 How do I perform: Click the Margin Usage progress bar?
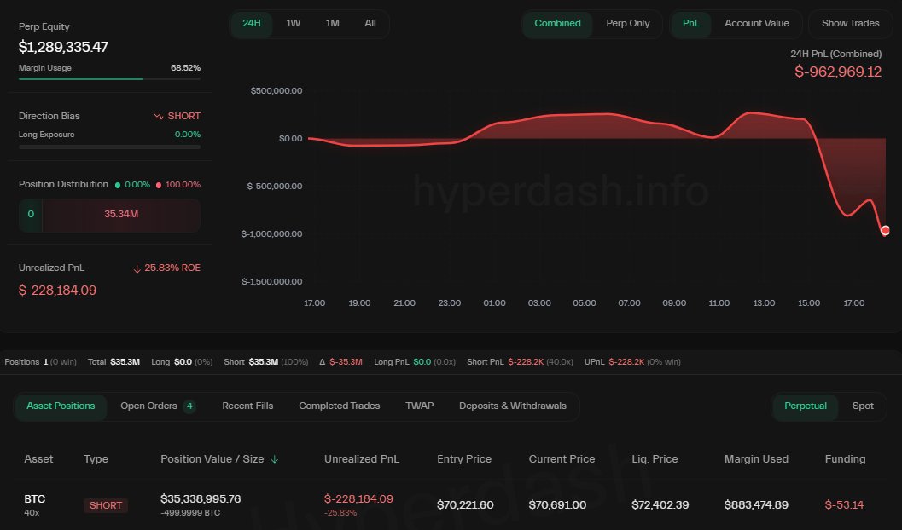click(109, 78)
